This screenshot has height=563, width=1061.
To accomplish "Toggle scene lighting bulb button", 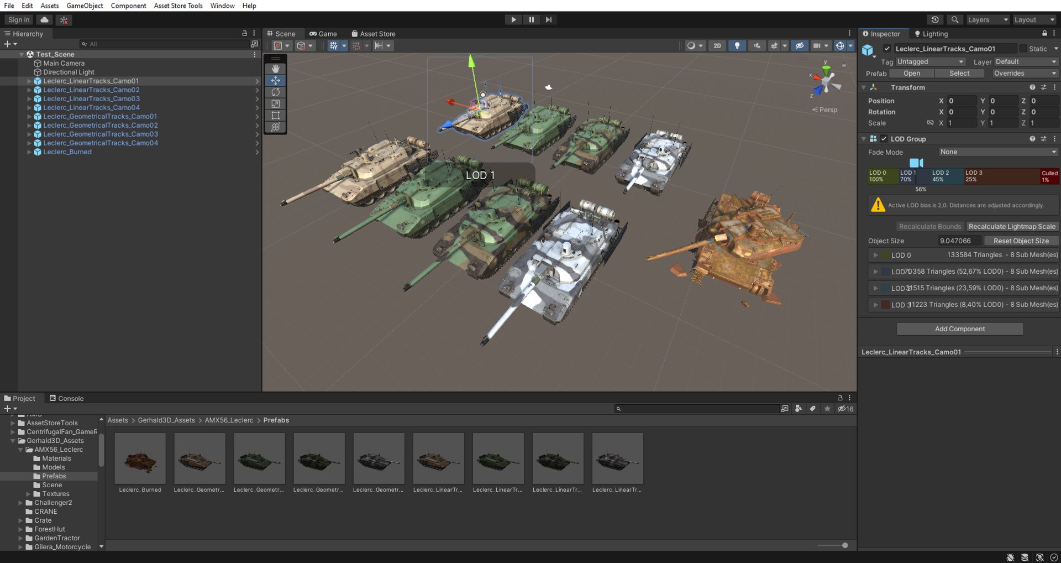I will [x=737, y=46].
